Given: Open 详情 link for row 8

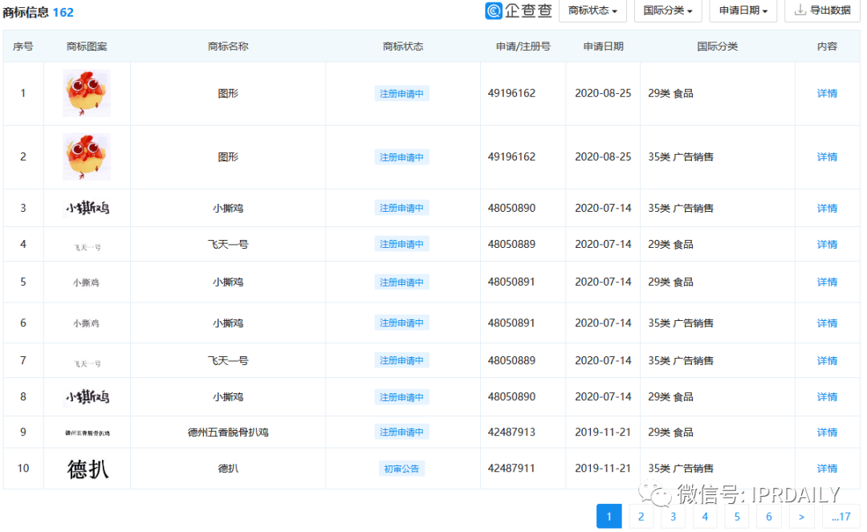Looking at the screenshot, I should [827, 396].
